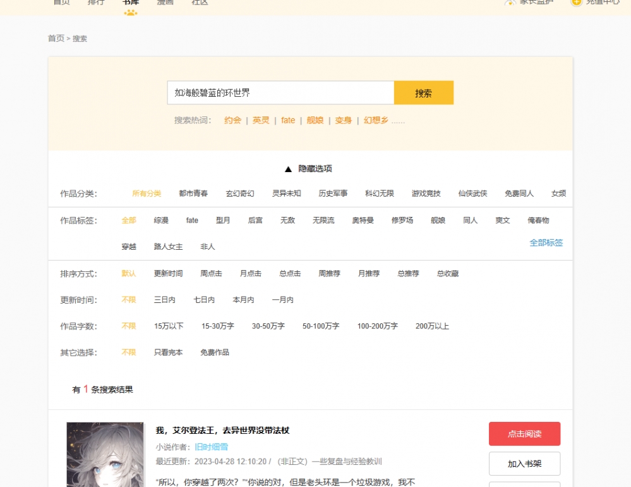Select 更新时间 sort order

[x=168, y=274]
